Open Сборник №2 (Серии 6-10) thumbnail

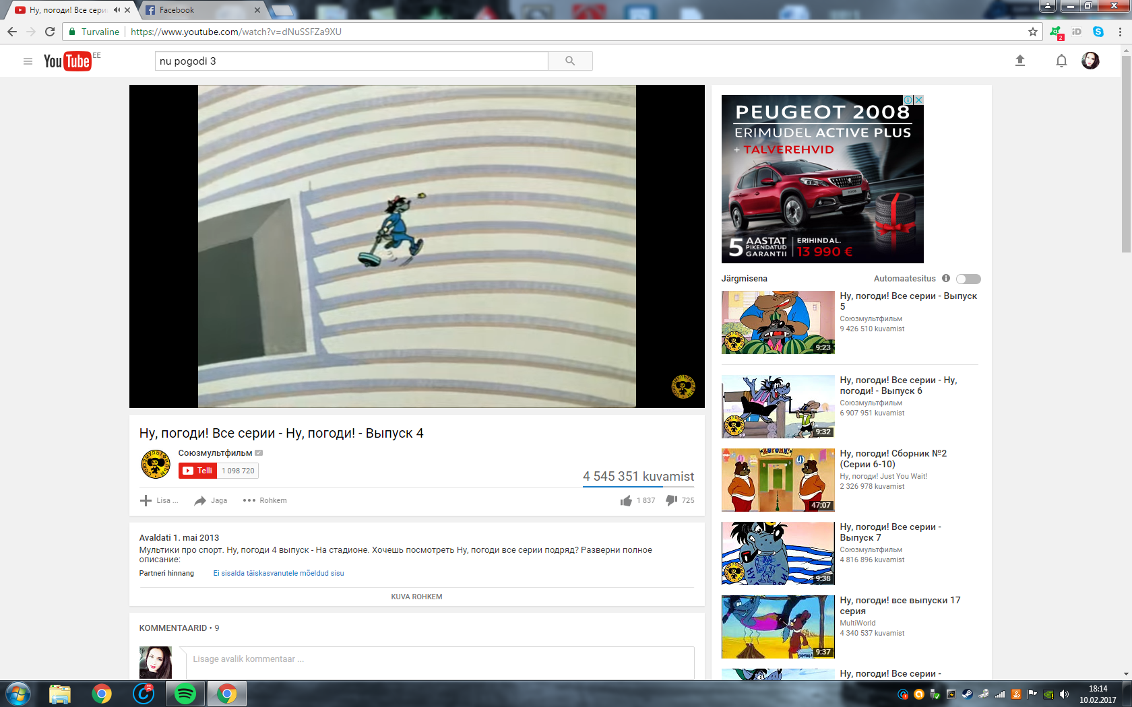click(778, 480)
